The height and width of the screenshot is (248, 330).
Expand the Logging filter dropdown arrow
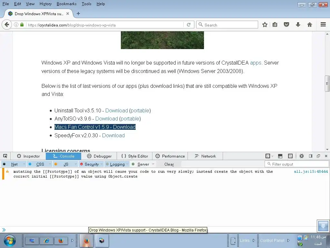(127, 164)
